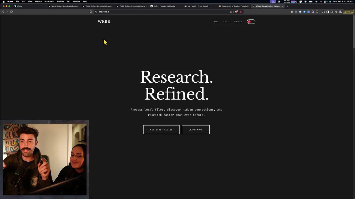The image size is (355, 199).
Task: Toggle the browser sidebar panel icon
Action: [328, 12]
